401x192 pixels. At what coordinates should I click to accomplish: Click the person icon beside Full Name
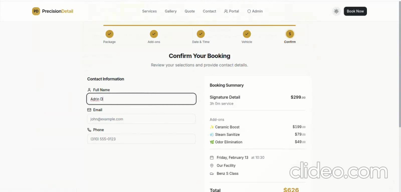click(89, 90)
